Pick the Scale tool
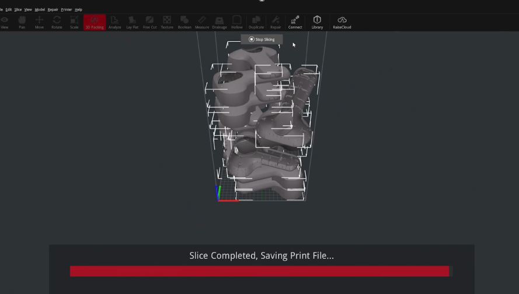 [x=74, y=23]
